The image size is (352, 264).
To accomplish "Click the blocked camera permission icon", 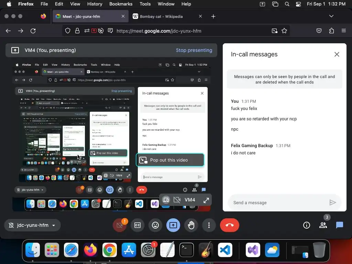I will [x=101, y=31].
